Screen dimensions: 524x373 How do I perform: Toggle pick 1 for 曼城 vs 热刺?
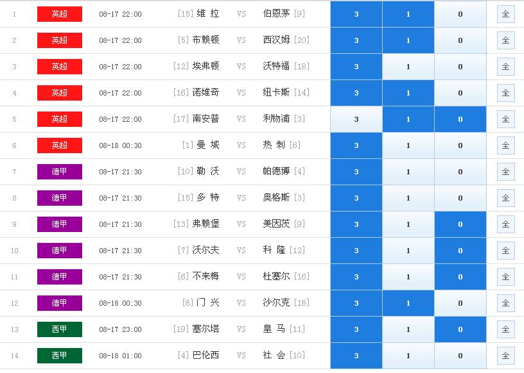coord(408,145)
